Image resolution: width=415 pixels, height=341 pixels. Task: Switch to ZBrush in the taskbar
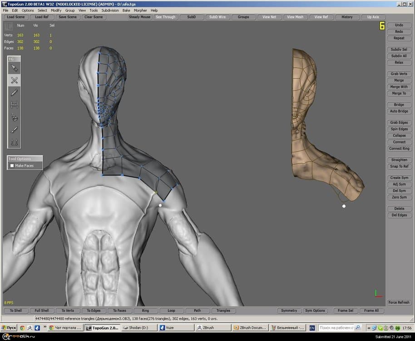coord(209,327)
